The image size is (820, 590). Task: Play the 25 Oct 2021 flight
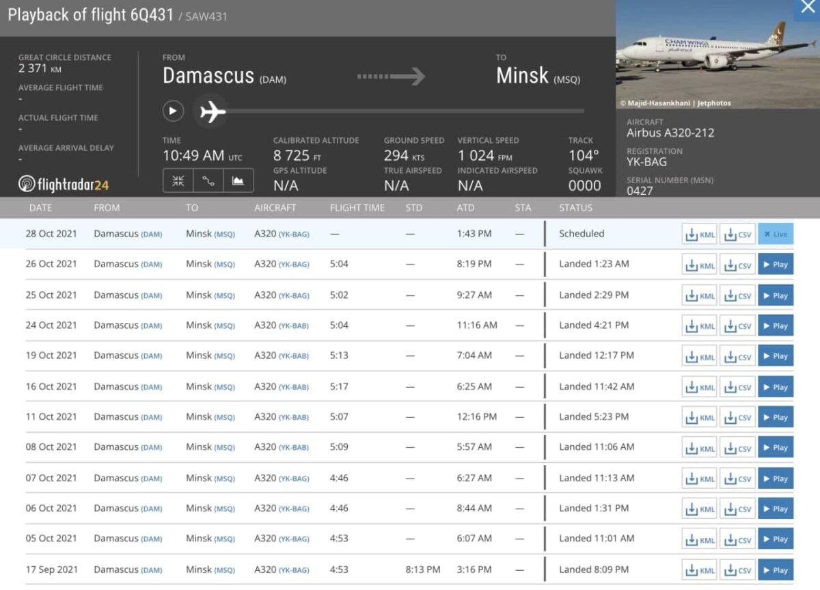point(776,295)
